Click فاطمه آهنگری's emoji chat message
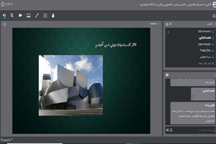This screenshot has height=144, width=216. (x=203, y=94)
